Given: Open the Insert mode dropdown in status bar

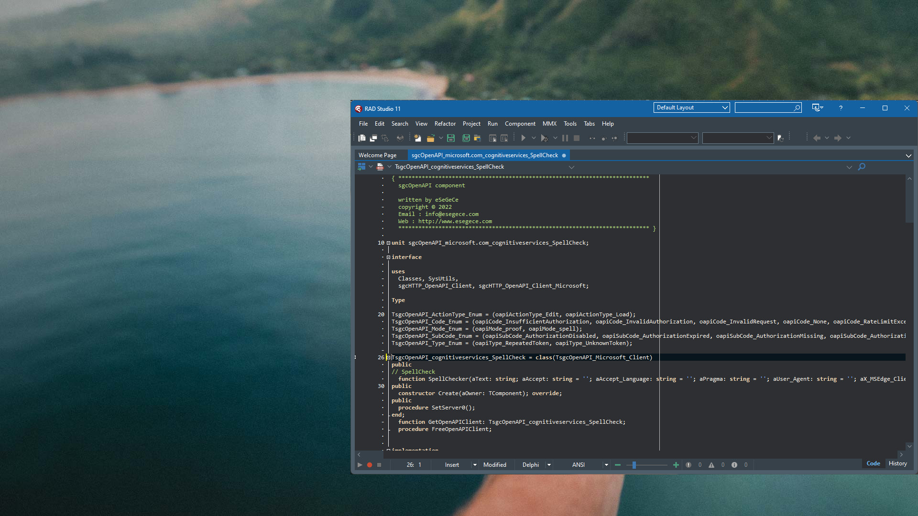Looking at the screenshot, I should [475, 465].
